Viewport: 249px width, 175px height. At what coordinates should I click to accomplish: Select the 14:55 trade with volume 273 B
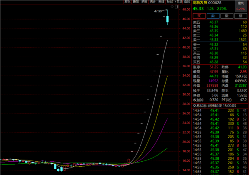[220, 146]
